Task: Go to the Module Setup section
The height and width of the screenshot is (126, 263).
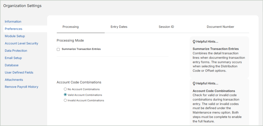Action: pyautogui.click(x=15, y=36)
